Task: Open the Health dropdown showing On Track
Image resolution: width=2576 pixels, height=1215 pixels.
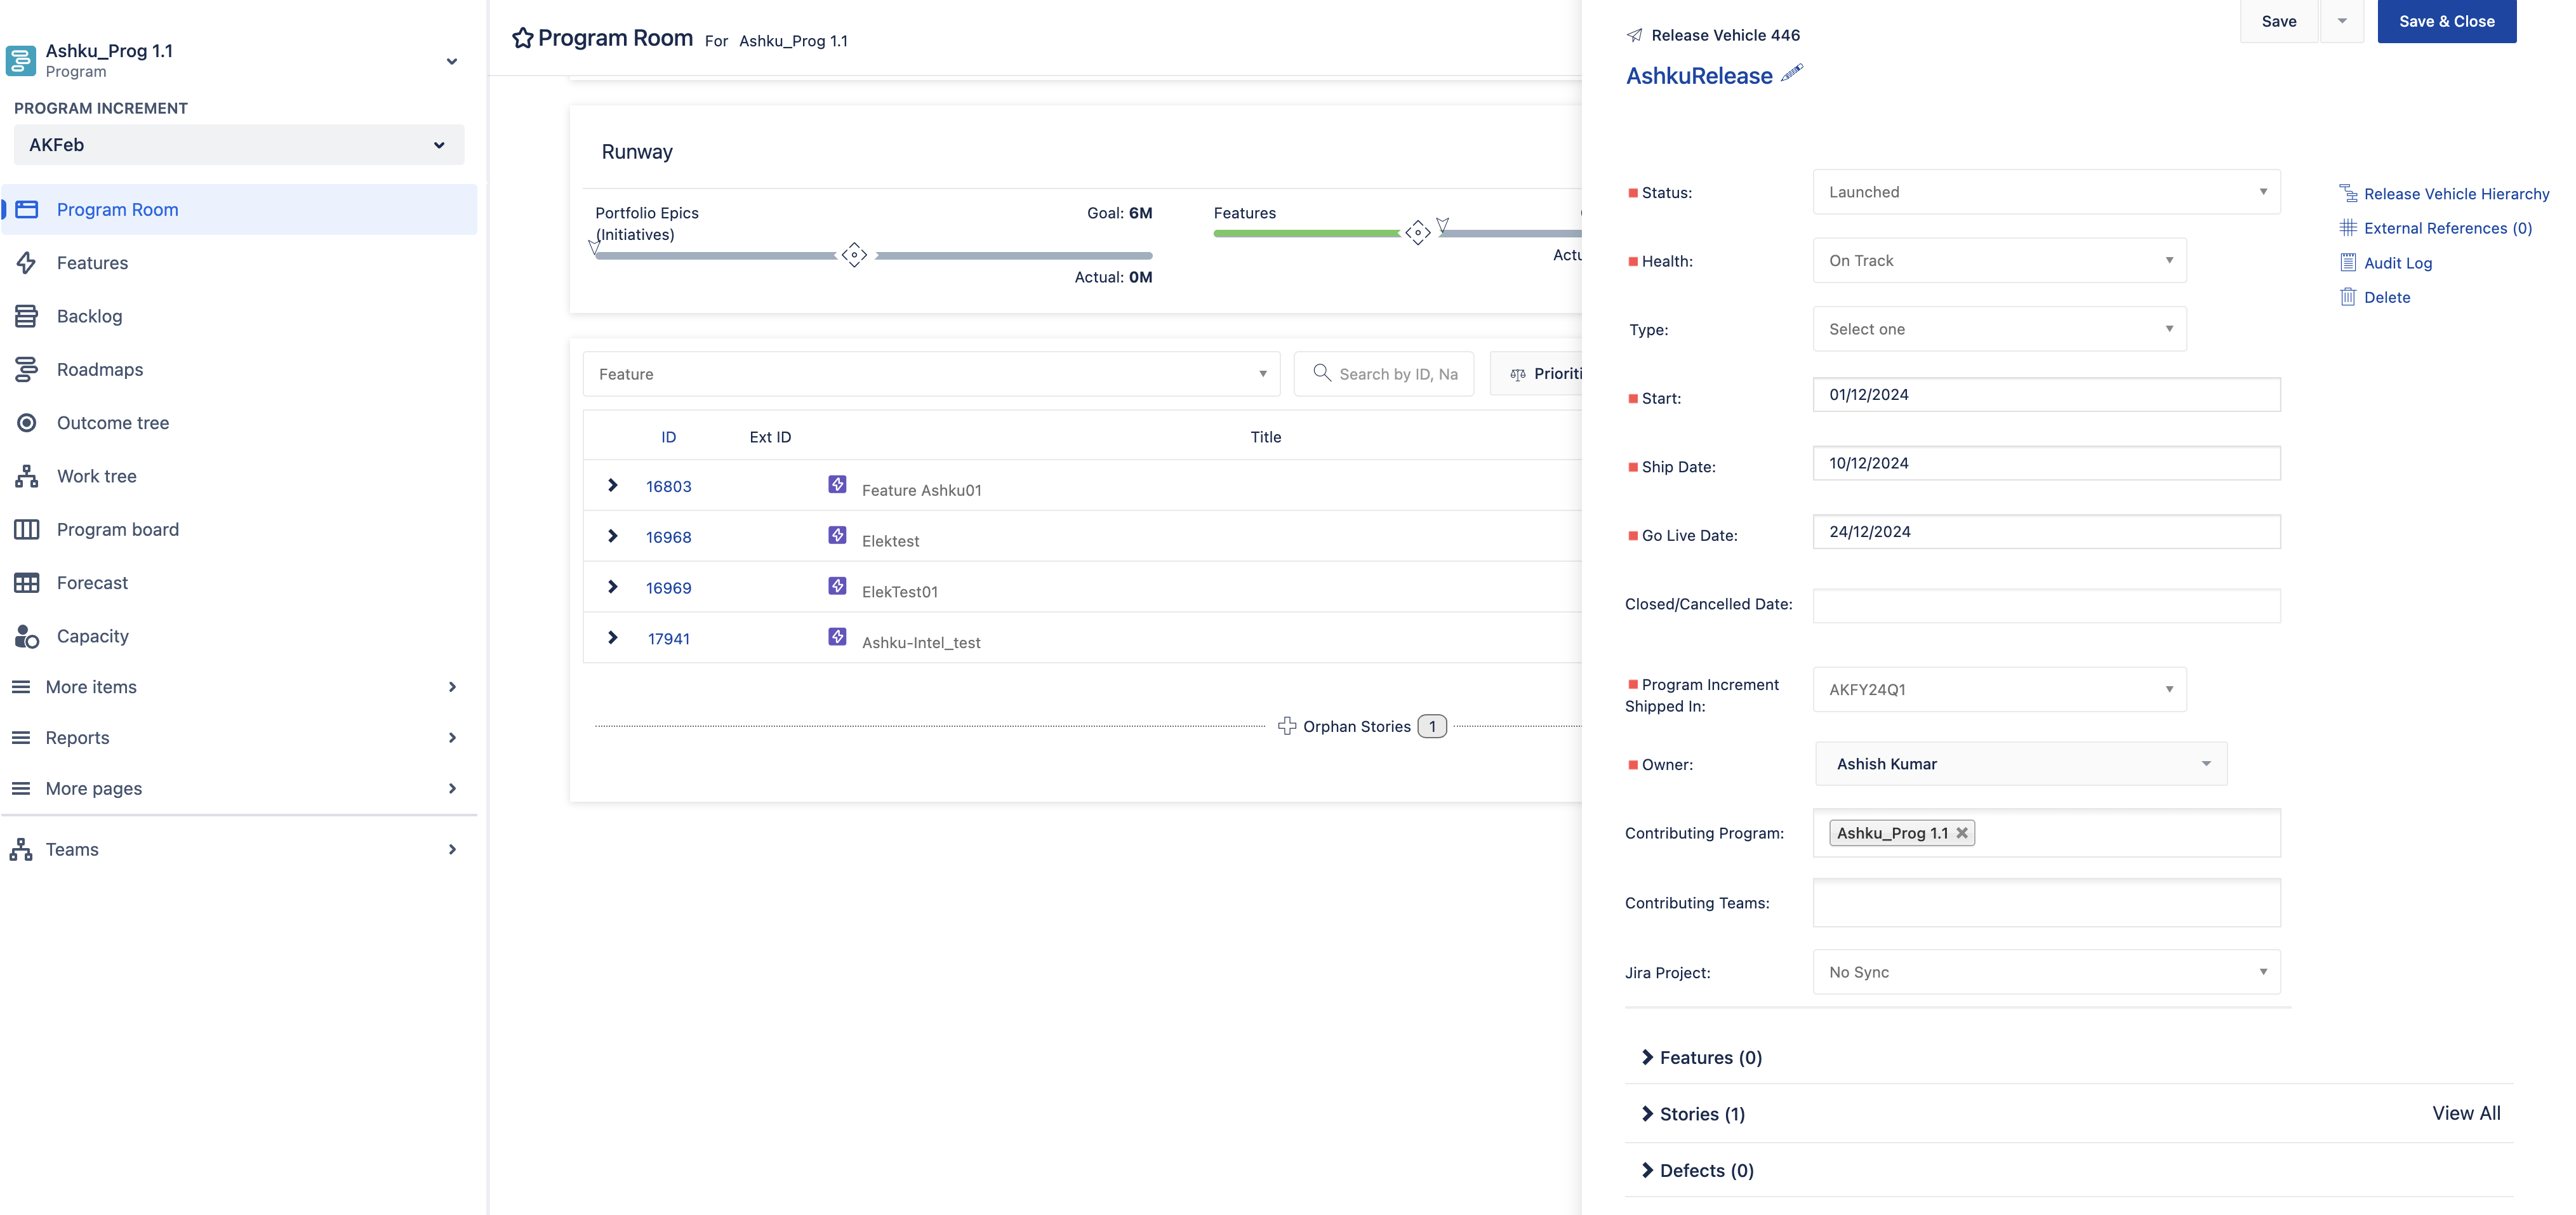Action: [x=1998, y=261]
